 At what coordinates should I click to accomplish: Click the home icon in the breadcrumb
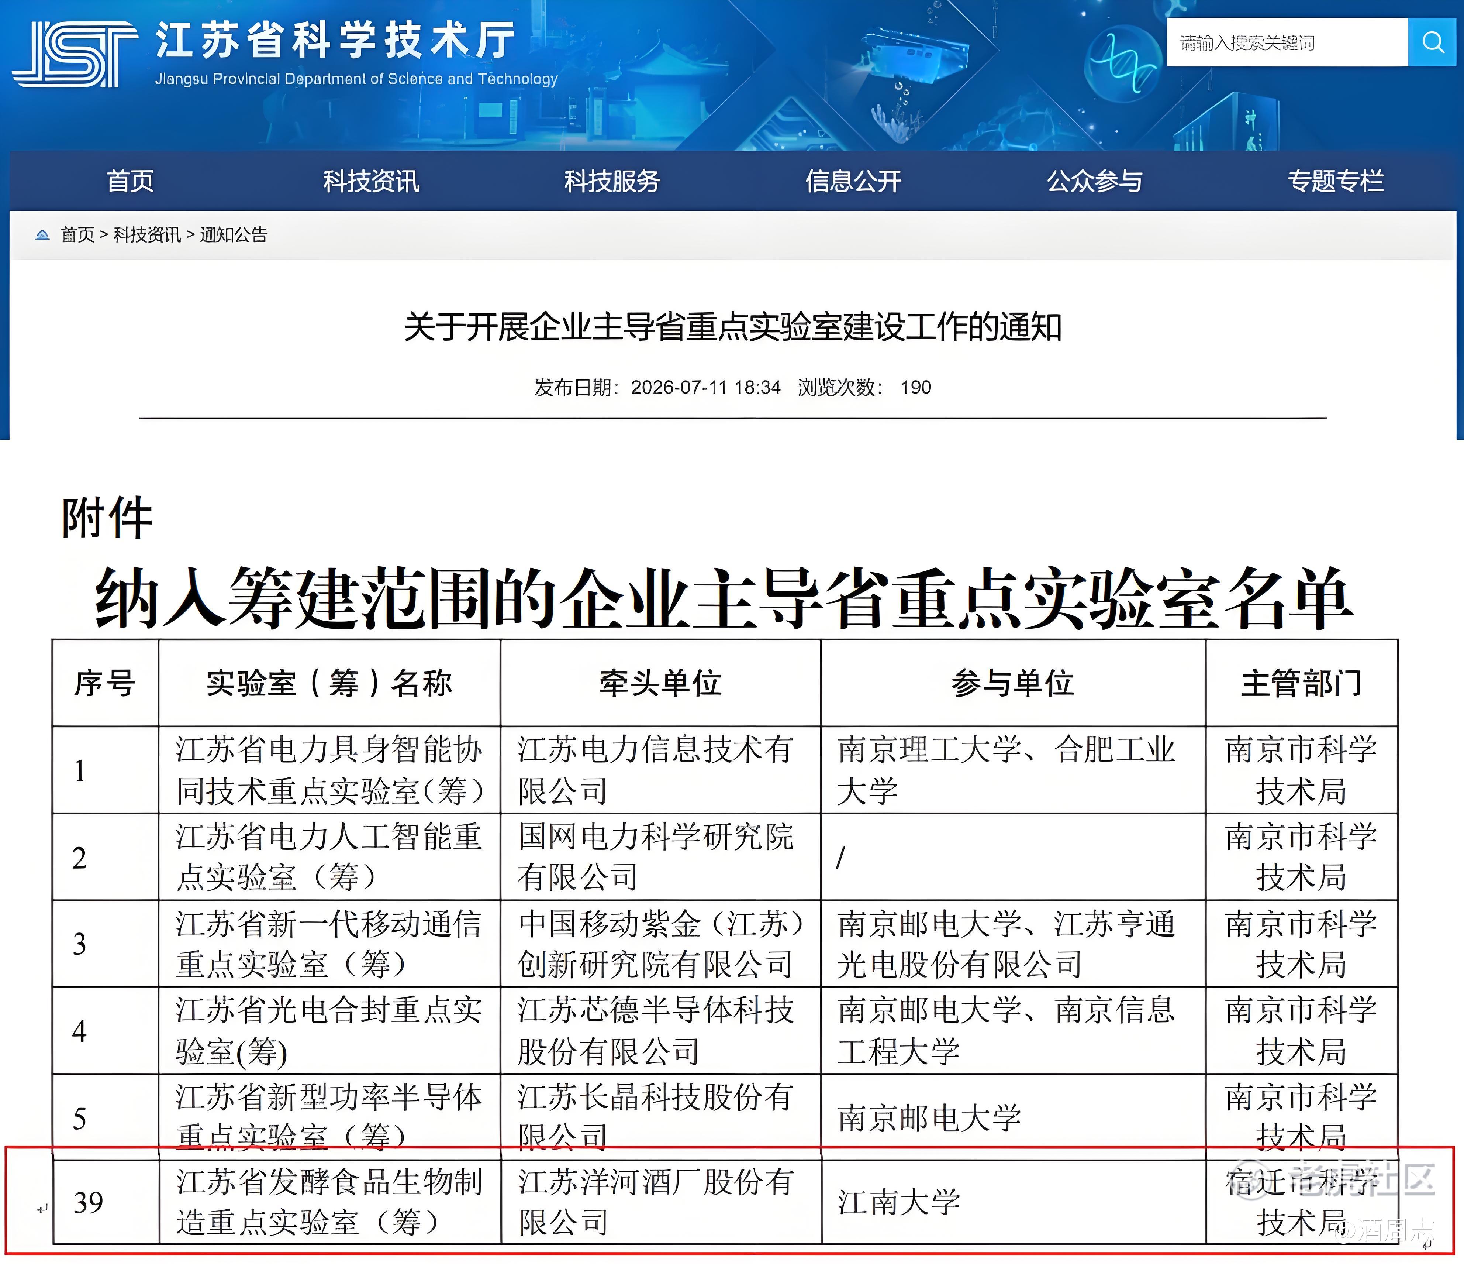[42, 235]
